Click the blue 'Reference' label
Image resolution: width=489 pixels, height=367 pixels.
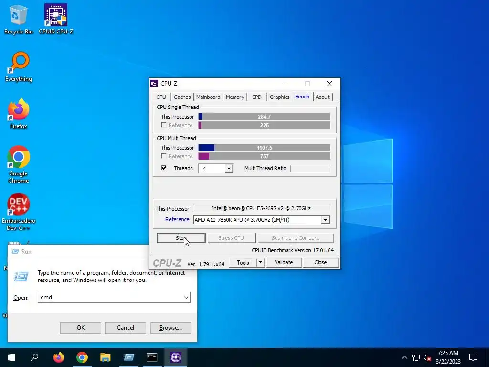point(177,219)
